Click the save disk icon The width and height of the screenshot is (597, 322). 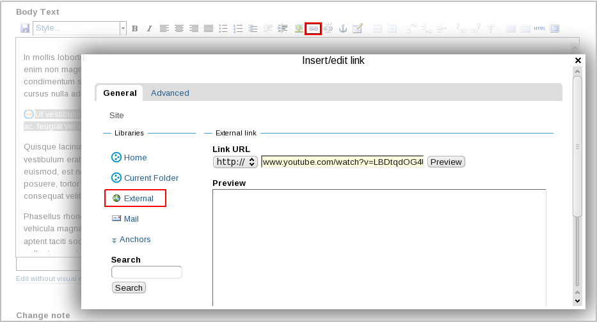(25, 29)
